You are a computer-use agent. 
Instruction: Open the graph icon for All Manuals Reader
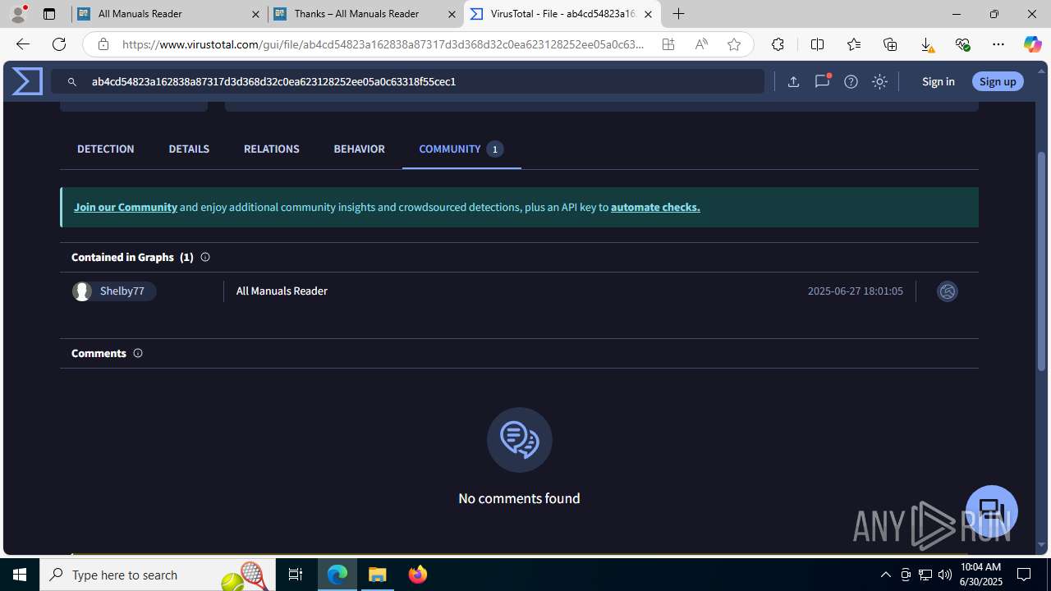[948, 291]
